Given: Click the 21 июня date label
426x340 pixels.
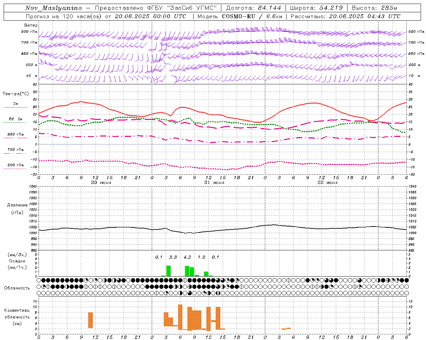Looking at the screenshot, I should 214,183.
